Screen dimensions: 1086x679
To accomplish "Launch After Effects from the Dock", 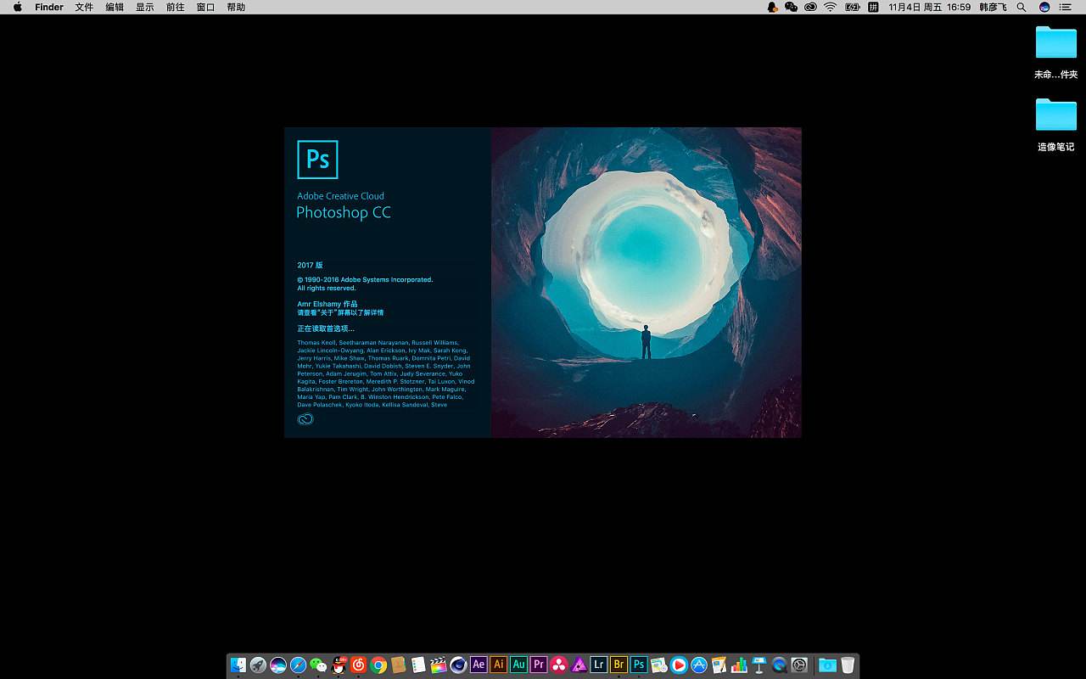I will [x=479, y=665].
